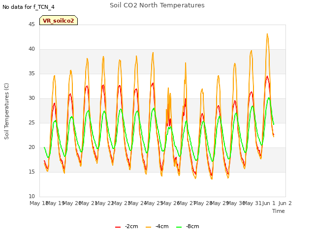Click the VR_soilco2 label box
Screen dimensions: 315x236
[x=59, y=20]
